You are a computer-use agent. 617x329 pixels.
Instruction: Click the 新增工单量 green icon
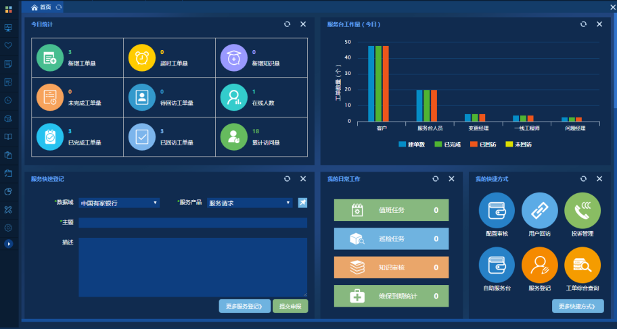click(x=50, y=58)
